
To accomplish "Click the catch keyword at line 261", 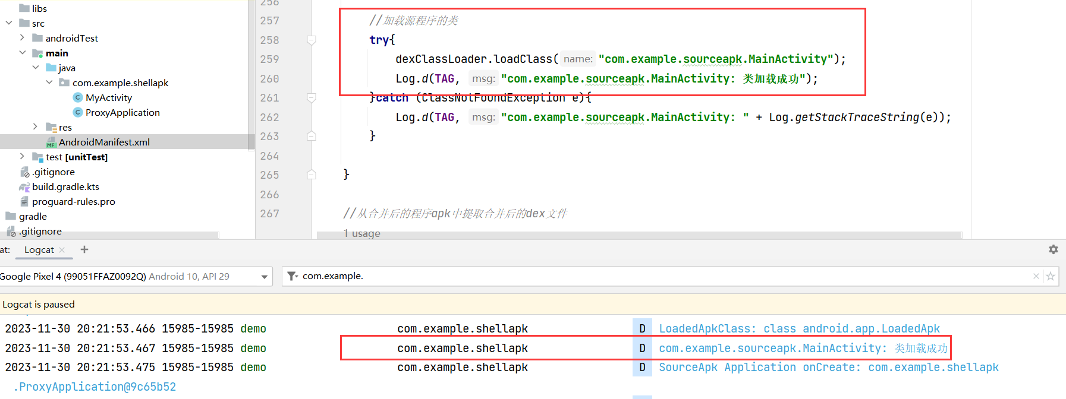I will pos(392,97).
